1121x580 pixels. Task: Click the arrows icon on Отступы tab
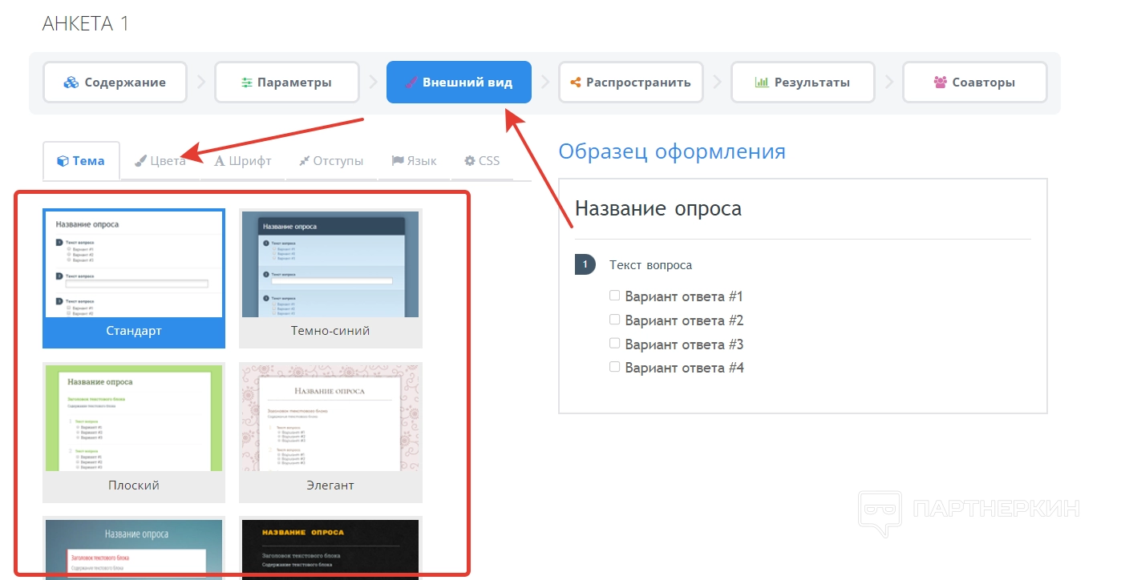coord(304,161)
